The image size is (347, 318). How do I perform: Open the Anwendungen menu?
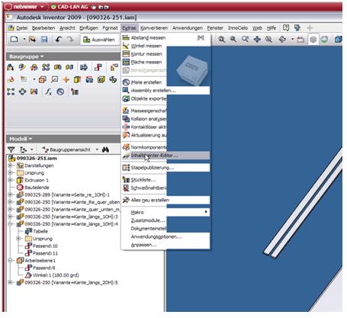click(x=188, y=28)
